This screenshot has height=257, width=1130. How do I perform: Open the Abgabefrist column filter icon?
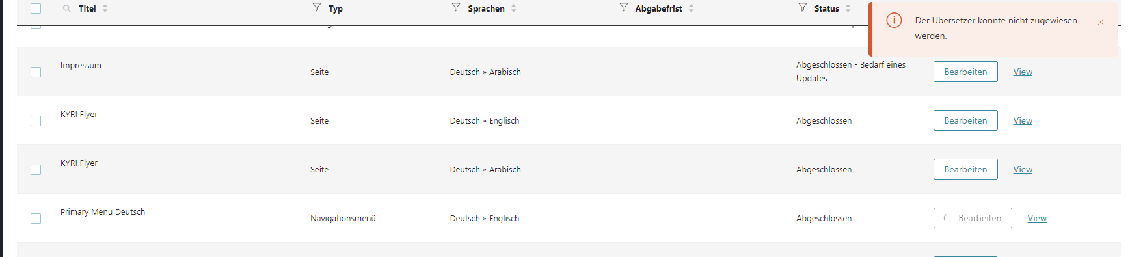(x=624, y=7)
